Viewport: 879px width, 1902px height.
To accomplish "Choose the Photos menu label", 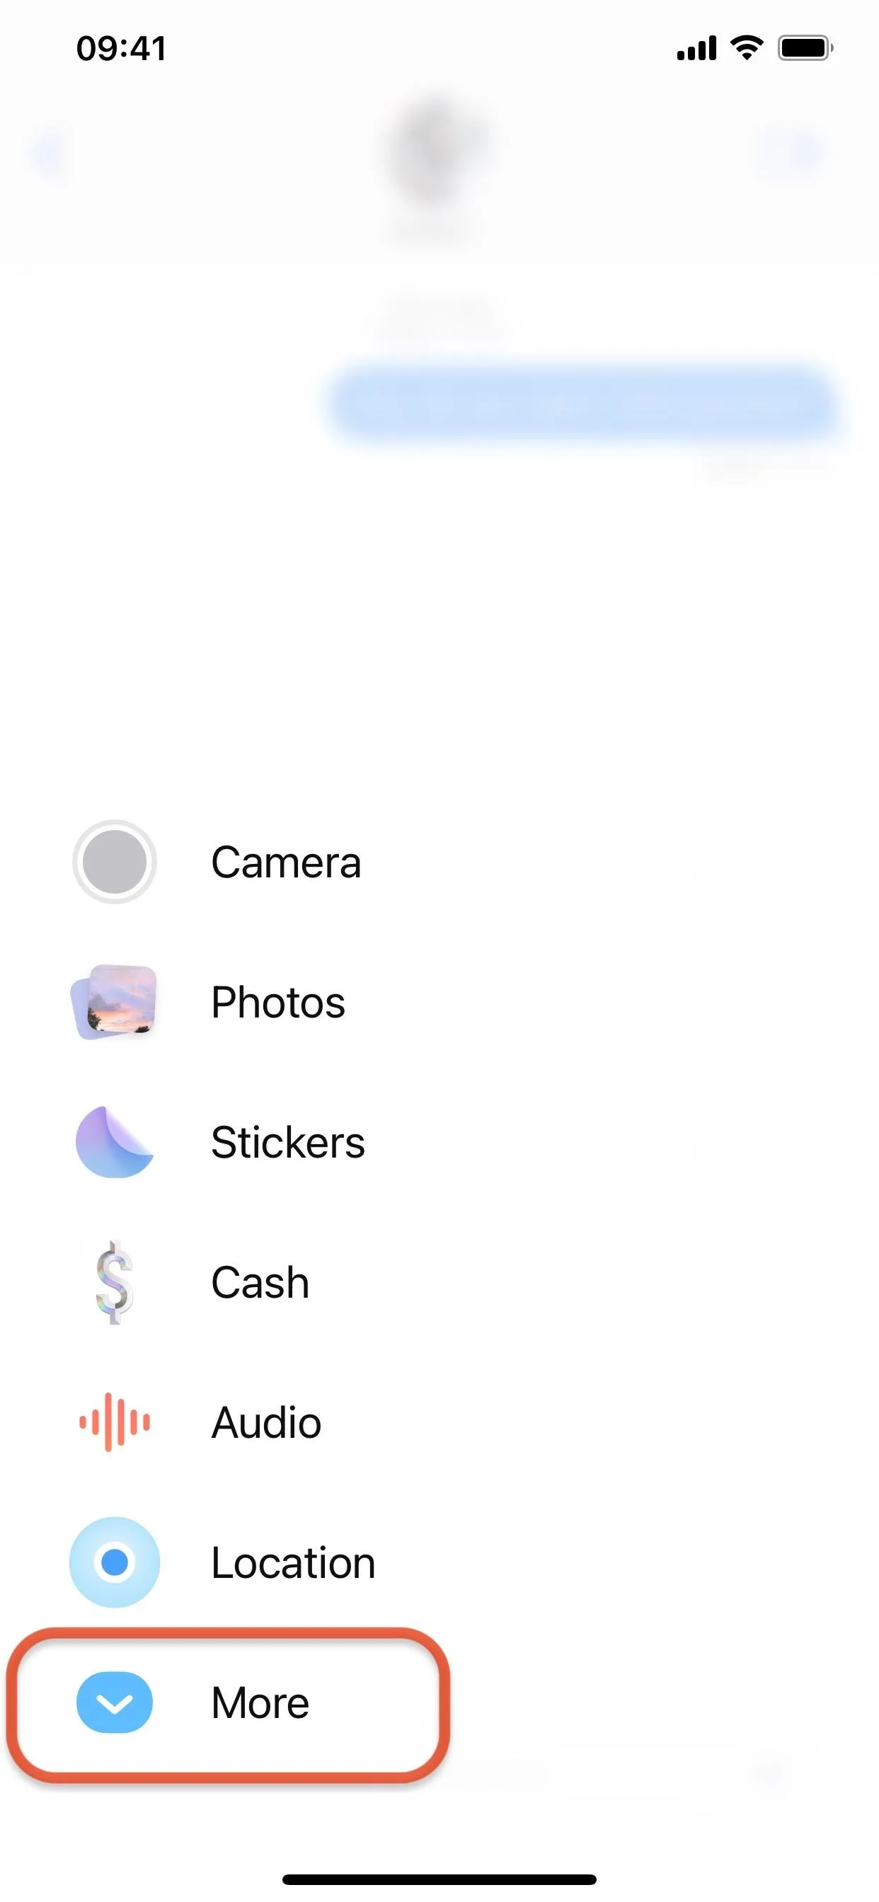I will click(277, 1002).
